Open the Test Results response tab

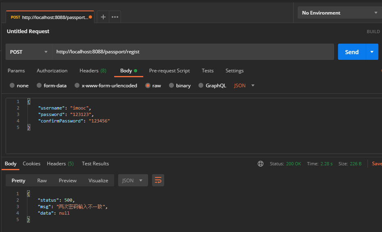pos(95,164)
